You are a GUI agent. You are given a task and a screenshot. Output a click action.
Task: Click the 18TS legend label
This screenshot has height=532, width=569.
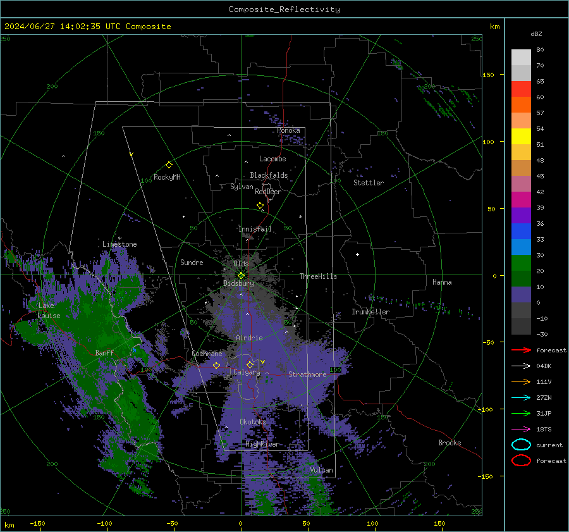coord(544,430)
